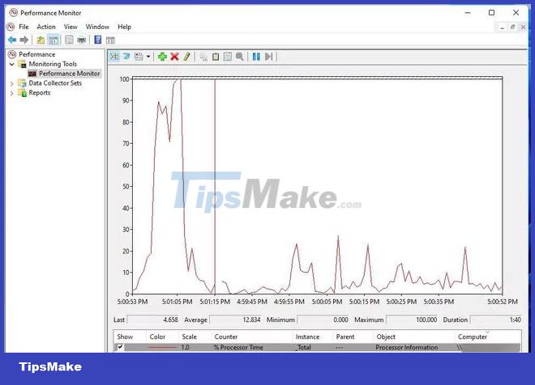The image size is (535, 385).
Task: Click the Duration value field 1:40
Action: coord(496,319)
